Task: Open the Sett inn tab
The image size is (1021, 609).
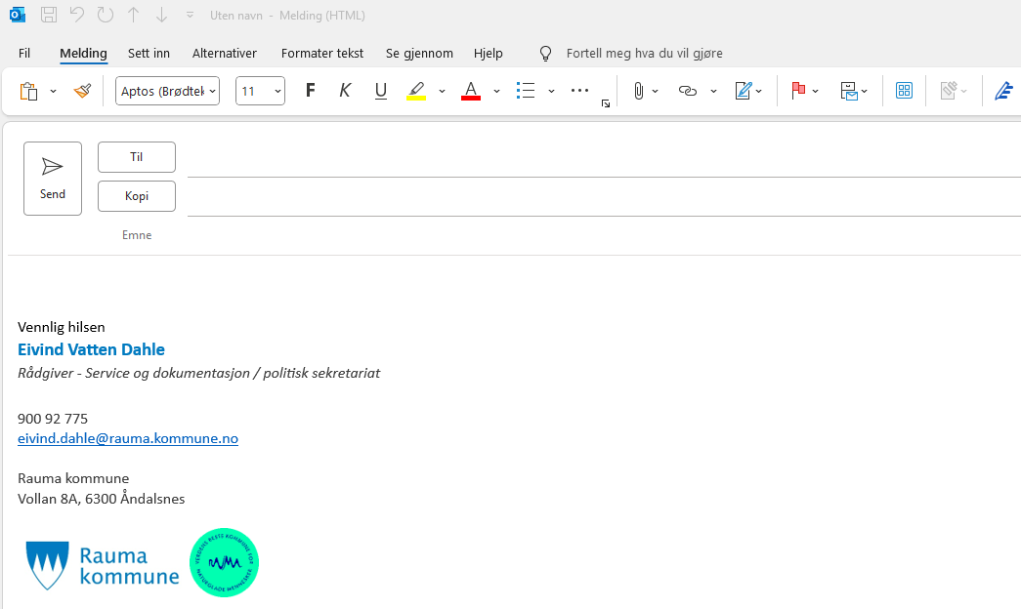Action: coord(149,54)
